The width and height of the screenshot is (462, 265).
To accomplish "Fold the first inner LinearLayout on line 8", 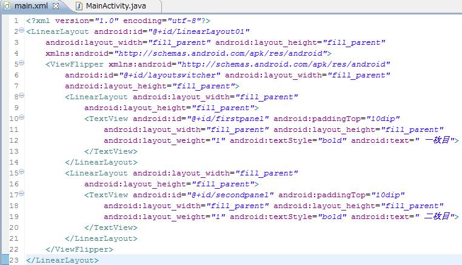I will [x=22, y=97].
